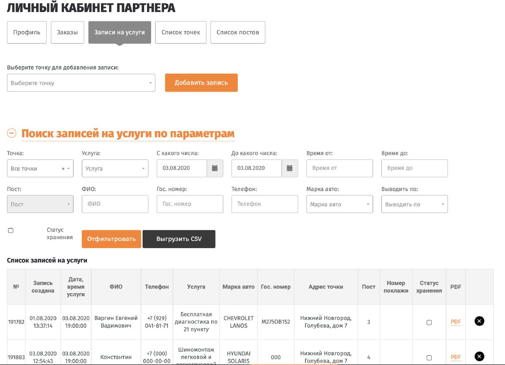Image resolution: width=505 pixels, height=365 pixels.
Task: Open the 'Услуга' filter dropdown
Action: coord(115,169)
